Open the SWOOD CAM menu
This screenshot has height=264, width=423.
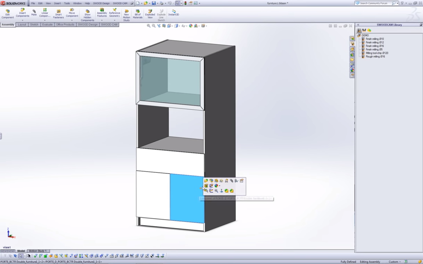tap(120, 3)
